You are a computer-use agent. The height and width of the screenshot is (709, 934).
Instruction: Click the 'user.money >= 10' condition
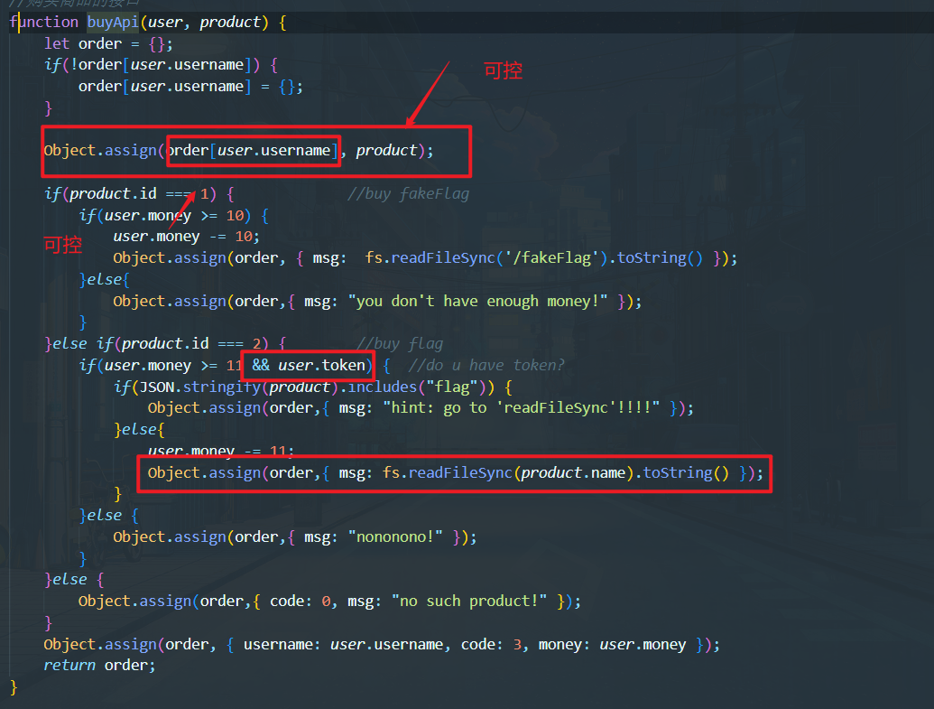(x=174, y=215)
